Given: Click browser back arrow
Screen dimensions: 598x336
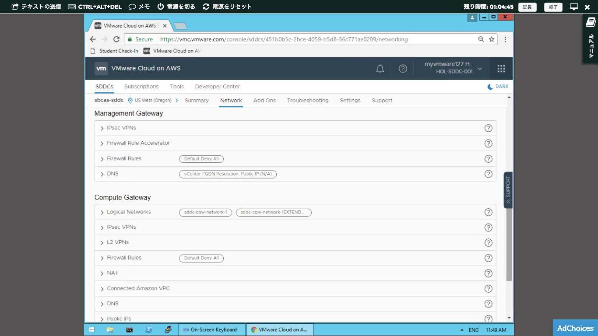Looking at the screenshot, I should pyautogui.click(x=93, y=39).
